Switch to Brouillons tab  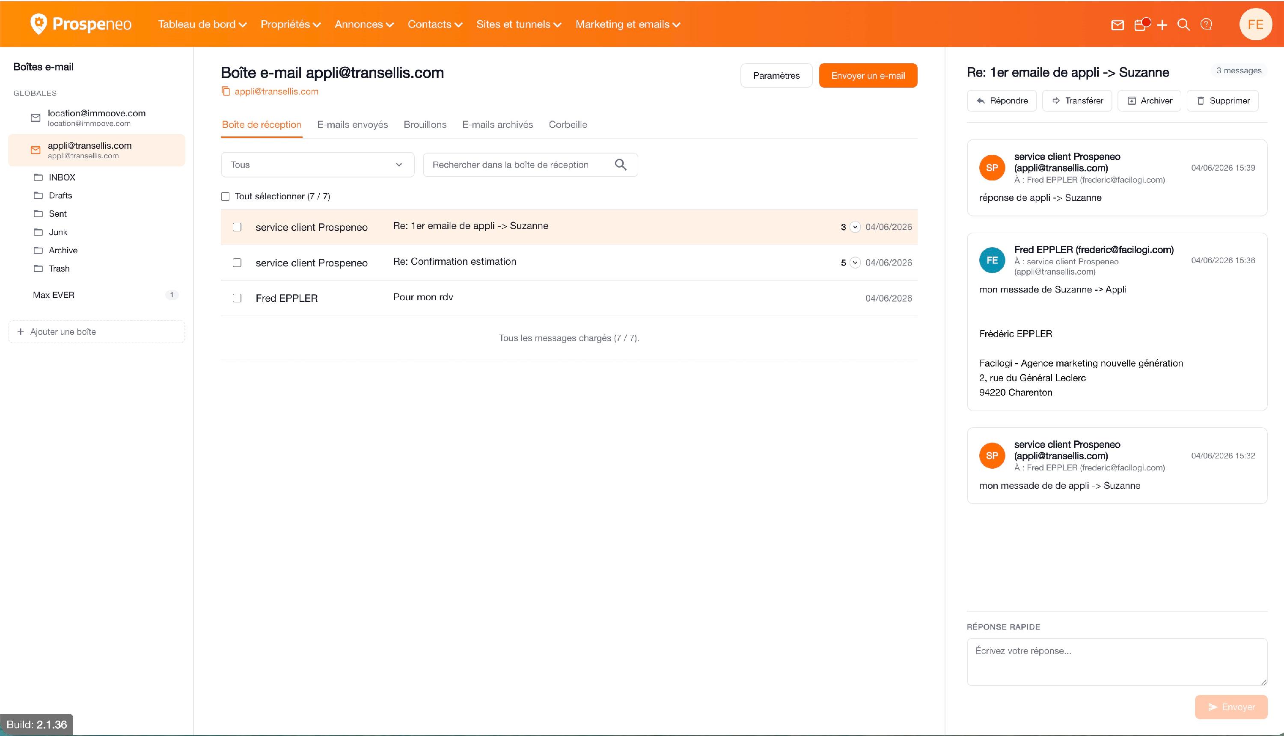(x=425, y=124)
